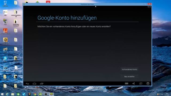The image size is (171, 96).
Task: Open the Recycle Bin desktop icon
Action: (5, 3)
